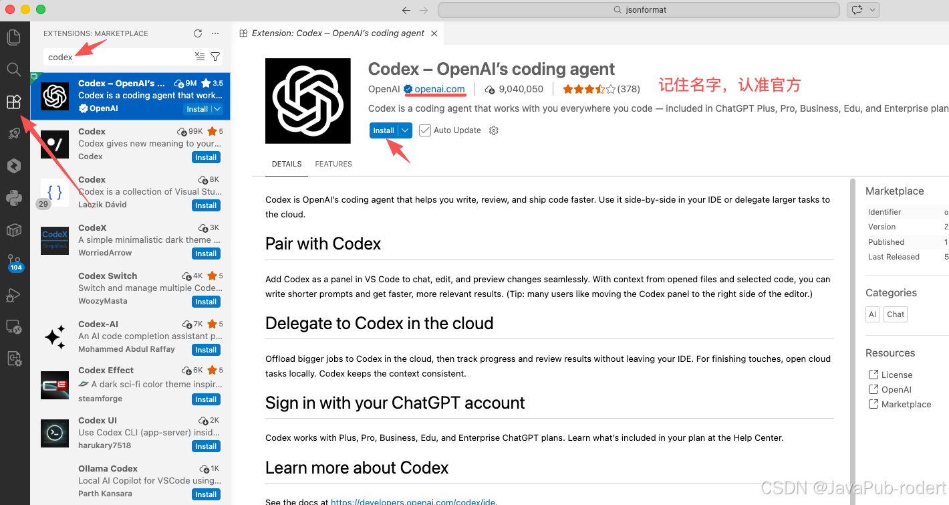Viewport: 949px width, 505px height.
Task: Select the Ollama Codex extension row
Action: click(x=131, y=482)
